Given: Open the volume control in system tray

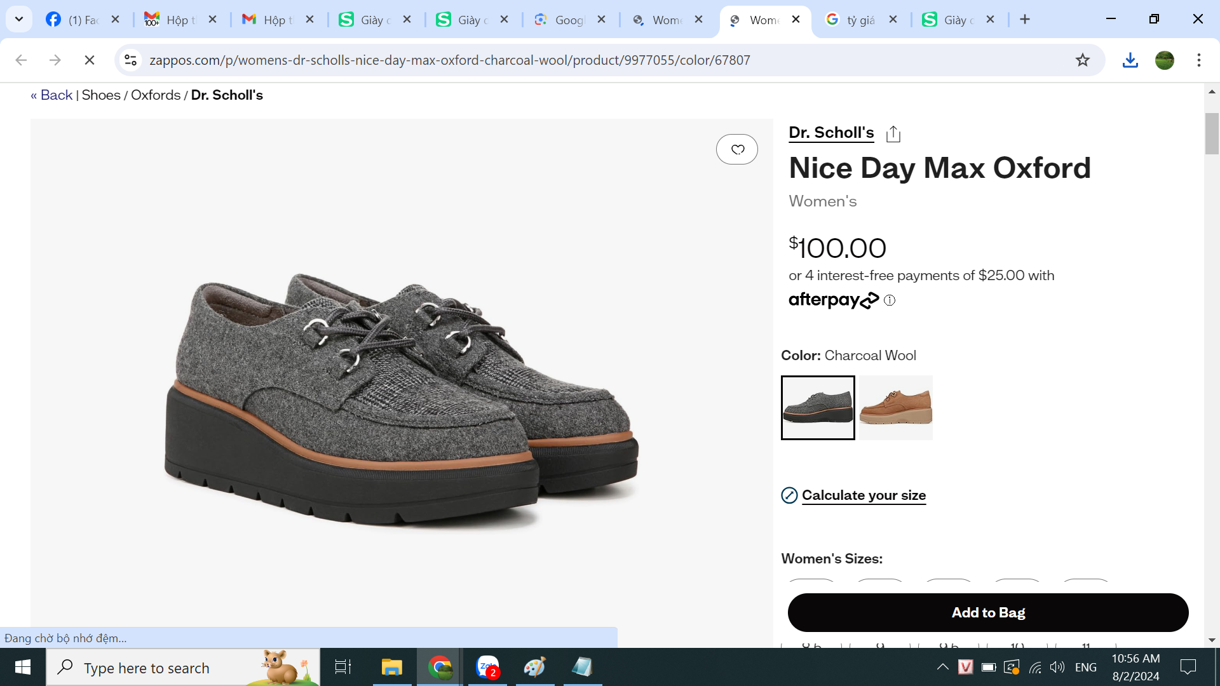Looking at the screenshot, I should 1057,667.
